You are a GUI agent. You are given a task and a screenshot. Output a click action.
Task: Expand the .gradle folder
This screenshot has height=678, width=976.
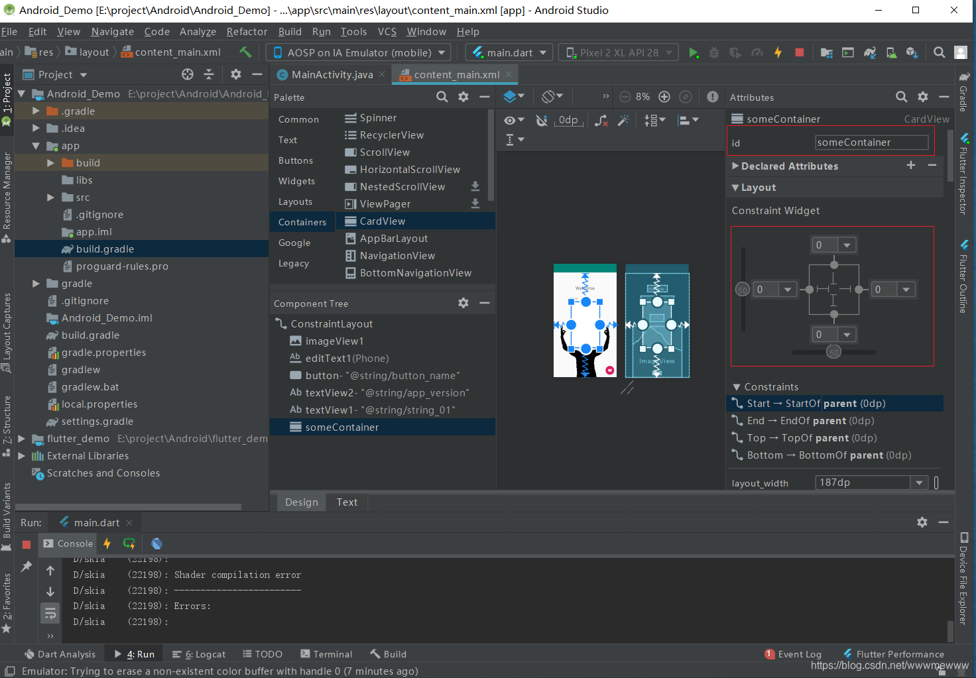click(x=36, y=111)
